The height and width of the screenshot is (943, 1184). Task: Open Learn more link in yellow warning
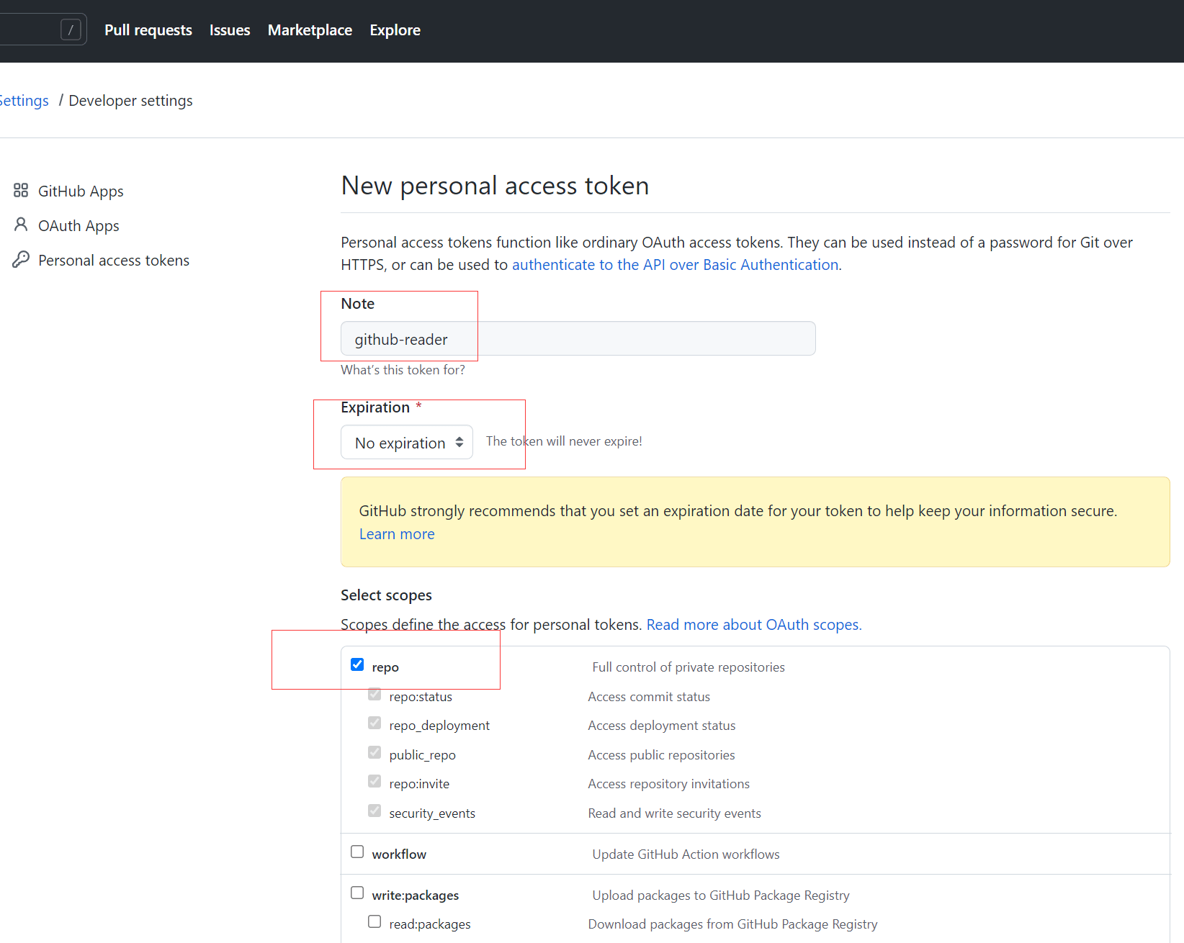click(397, 534)
